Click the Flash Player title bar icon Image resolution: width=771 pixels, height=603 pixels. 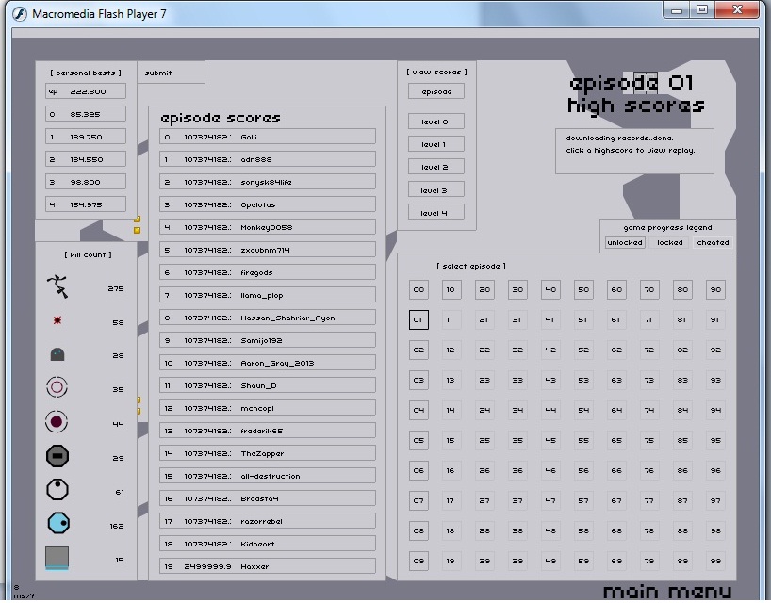tap(19, 13)
